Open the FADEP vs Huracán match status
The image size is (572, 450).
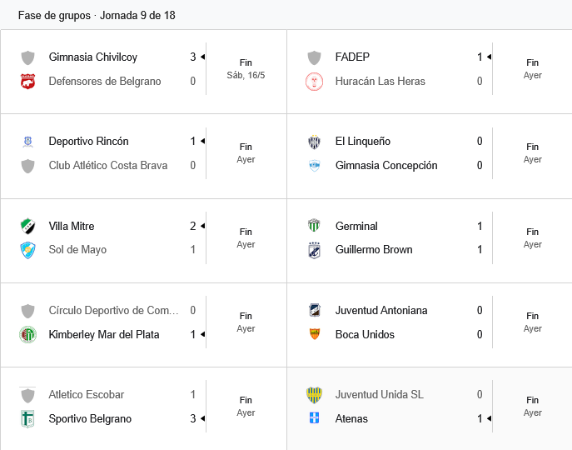pyautogui.click(x=532, y=69)
